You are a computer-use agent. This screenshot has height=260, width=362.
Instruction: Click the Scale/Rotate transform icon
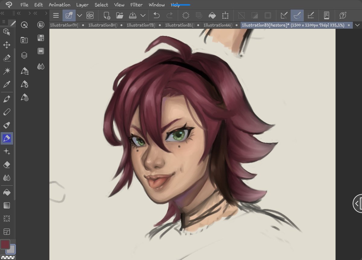click(x=225, y=15)
